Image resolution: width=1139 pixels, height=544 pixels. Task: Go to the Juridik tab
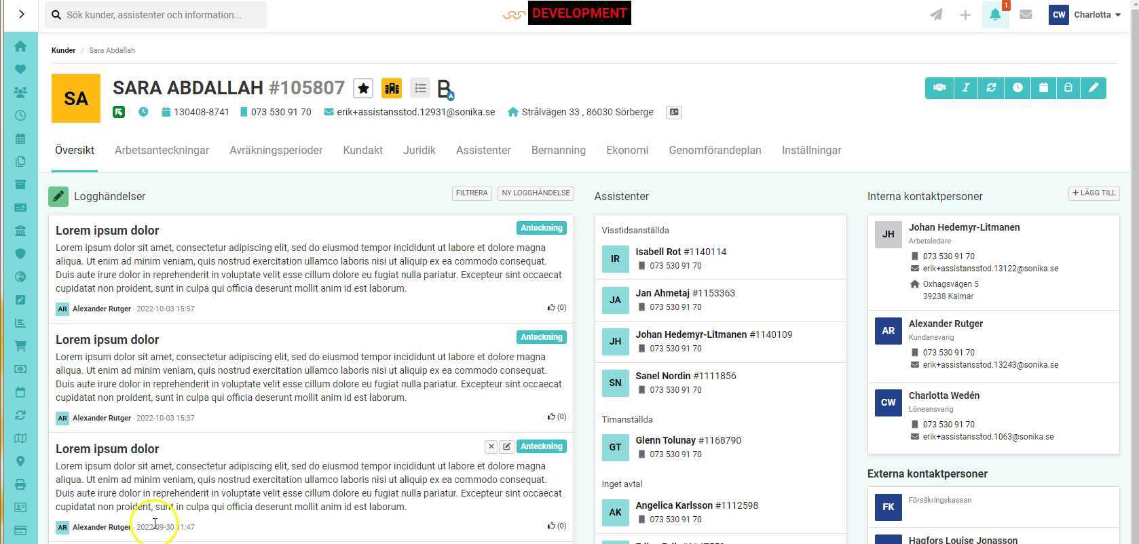point(419,151)
